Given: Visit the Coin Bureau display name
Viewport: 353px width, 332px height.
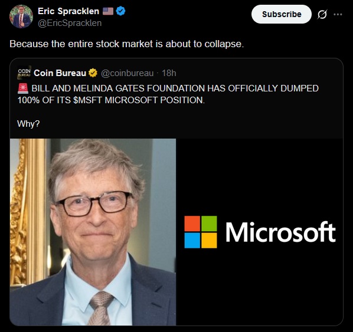Looking at the screenshot, I should pyautogui.click(x=60, y=73).
